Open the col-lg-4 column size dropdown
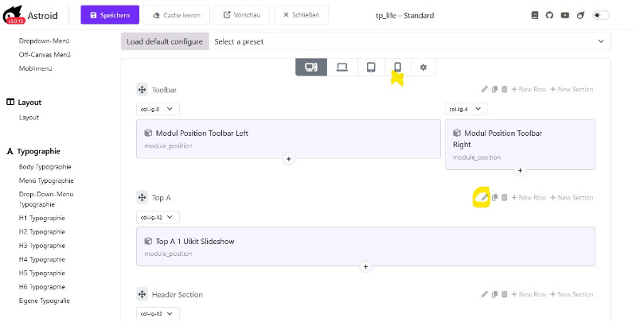This screenshot has width=636, height=322. pos(466,109)
